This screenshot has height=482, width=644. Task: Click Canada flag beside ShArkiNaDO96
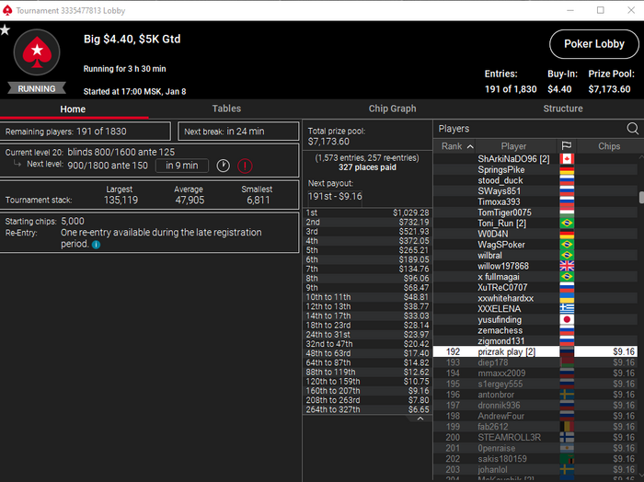(x=567, y=159)
